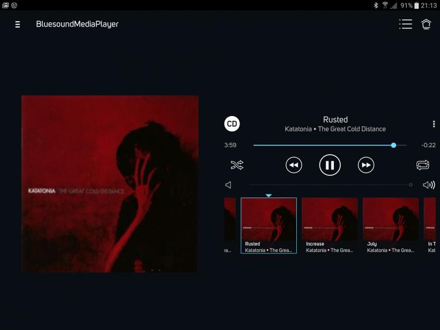The height and width of the screenshot is (330, 440).
Task: Select the partially visible 'In T' track
Action: (430, 226)
